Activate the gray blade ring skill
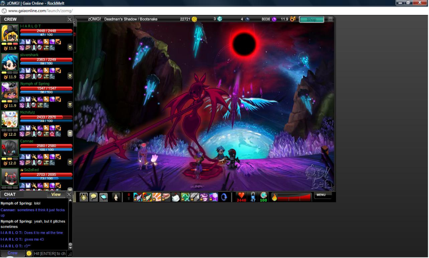 [x=194, y=197]
